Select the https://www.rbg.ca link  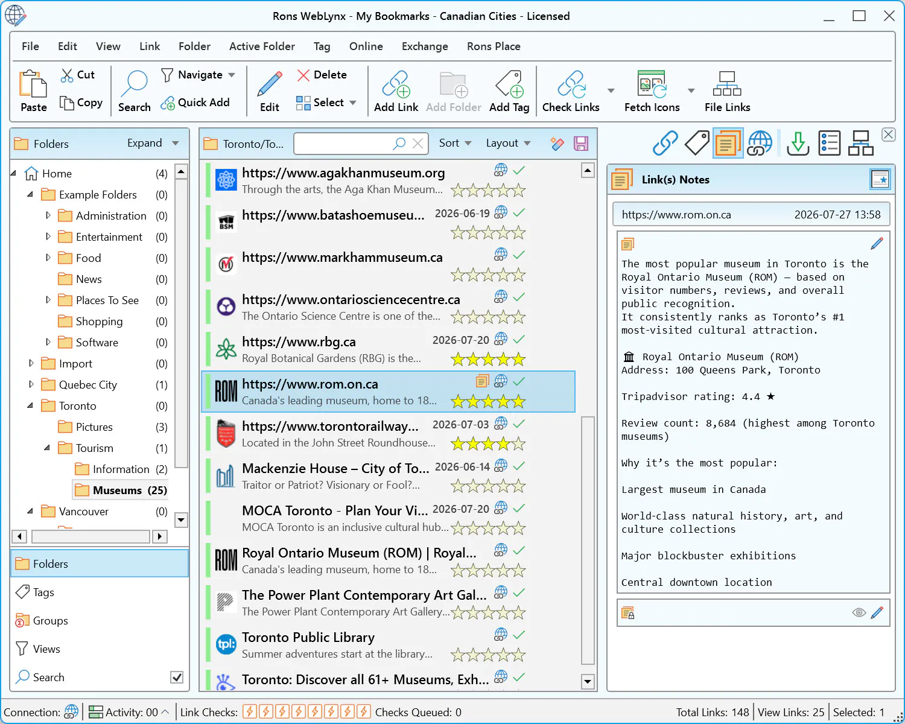coord(389,349)
